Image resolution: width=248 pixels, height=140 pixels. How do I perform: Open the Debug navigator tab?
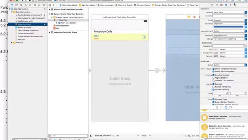34,5
